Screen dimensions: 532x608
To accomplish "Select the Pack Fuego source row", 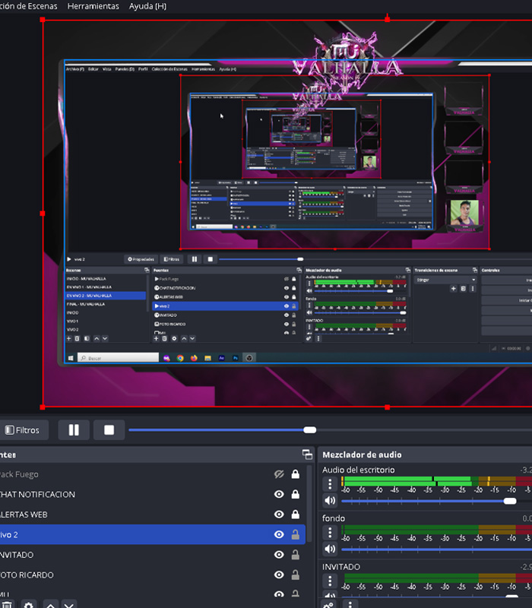I will coord(153,474).
